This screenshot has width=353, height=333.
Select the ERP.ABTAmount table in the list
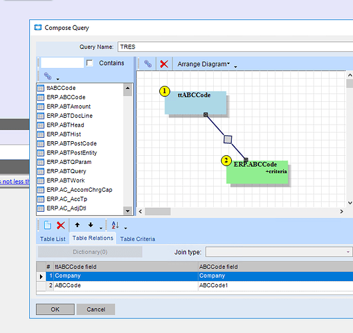pyautogui.click(x=69, y=107)
